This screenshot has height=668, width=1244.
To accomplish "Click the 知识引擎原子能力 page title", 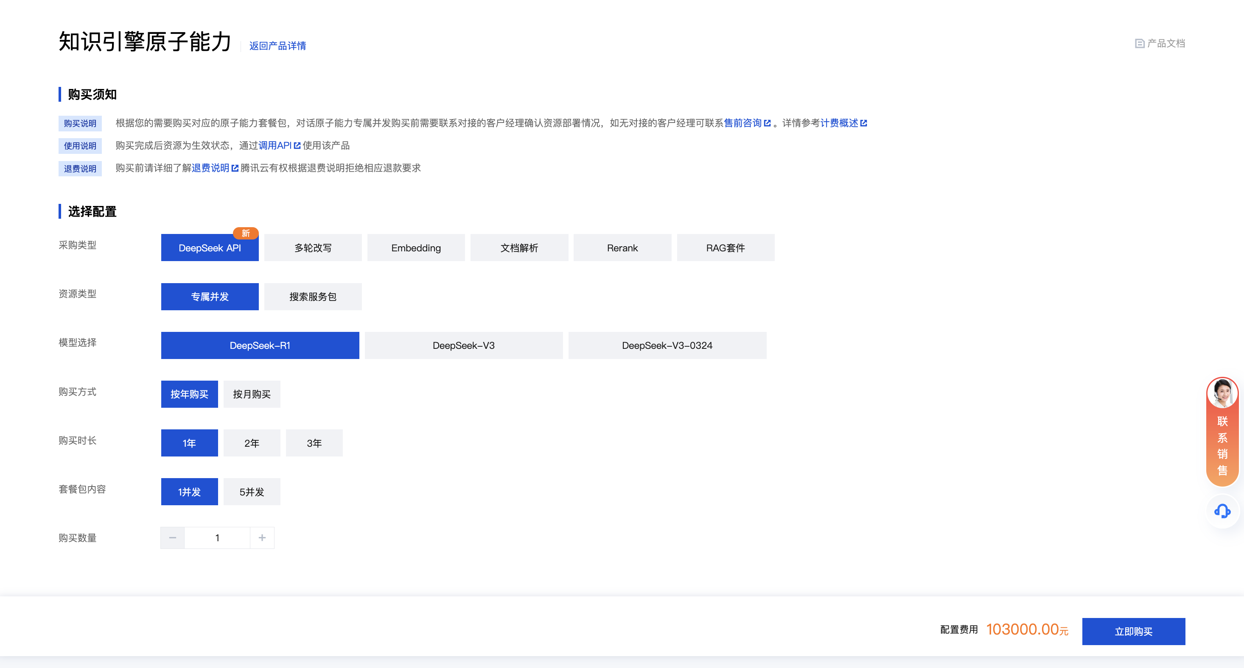I will coord(146,42).
